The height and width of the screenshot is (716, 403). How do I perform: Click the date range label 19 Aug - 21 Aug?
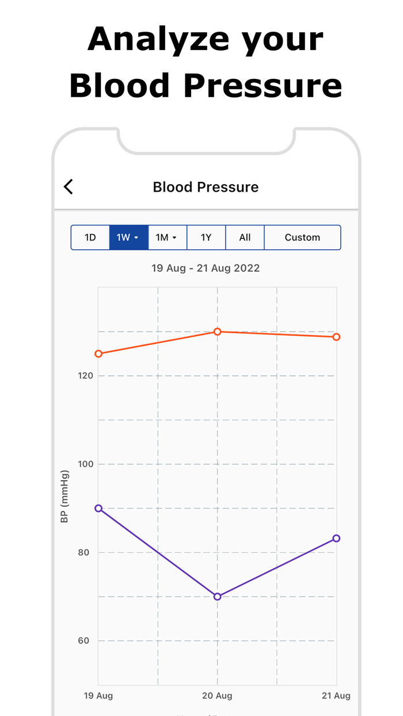tap(206, 268)
